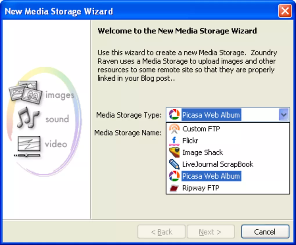Pick LiveJournal ScrapBook from the list
This screenshot has height=245, width=296.
coord(217,164)
